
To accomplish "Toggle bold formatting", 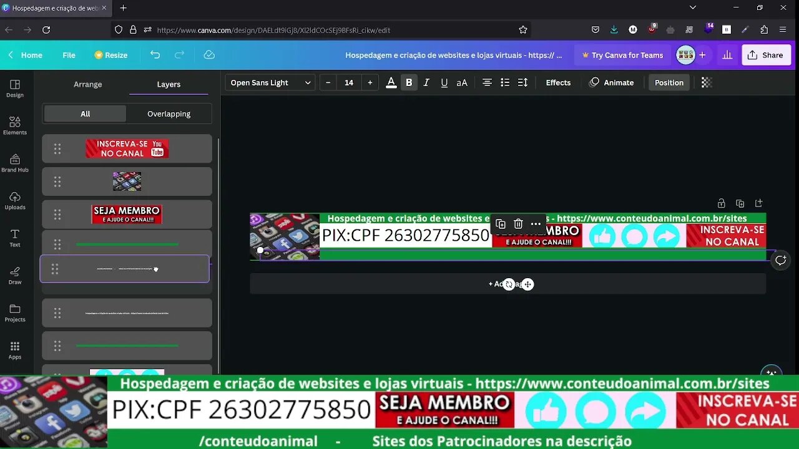I will 409,82.
